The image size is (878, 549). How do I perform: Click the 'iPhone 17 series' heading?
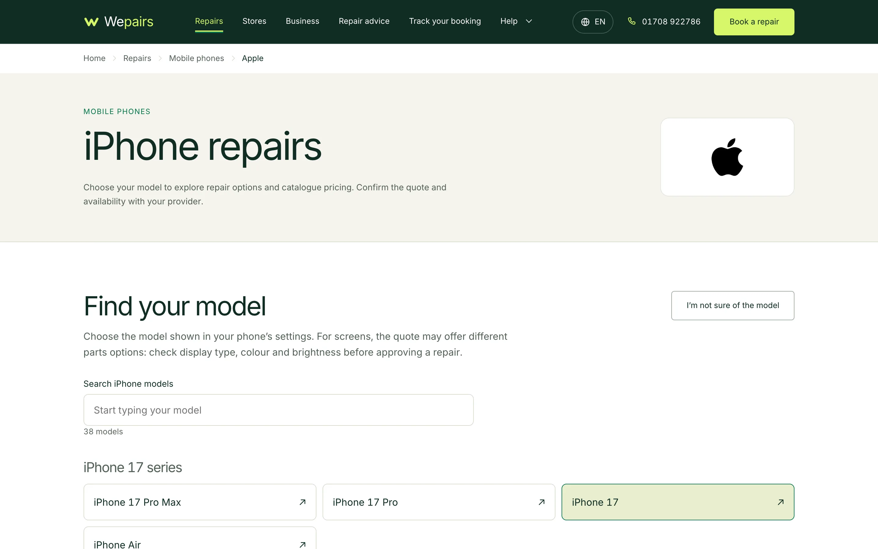tap(132, 467)
